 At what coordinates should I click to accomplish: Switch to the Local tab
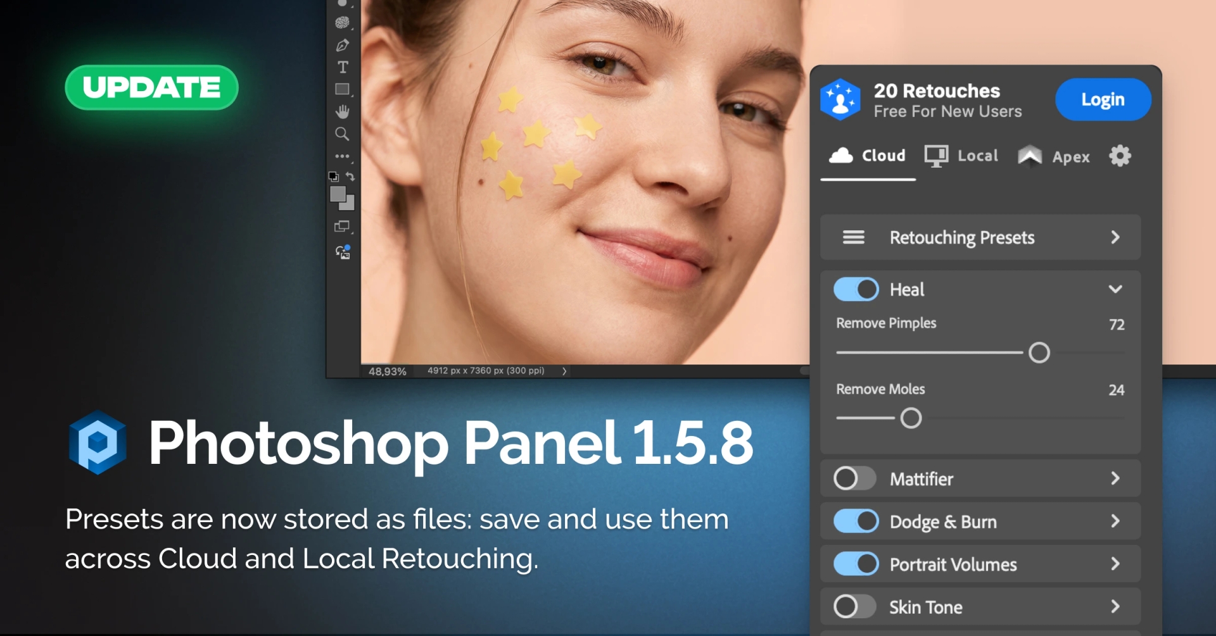coord(961,156)
